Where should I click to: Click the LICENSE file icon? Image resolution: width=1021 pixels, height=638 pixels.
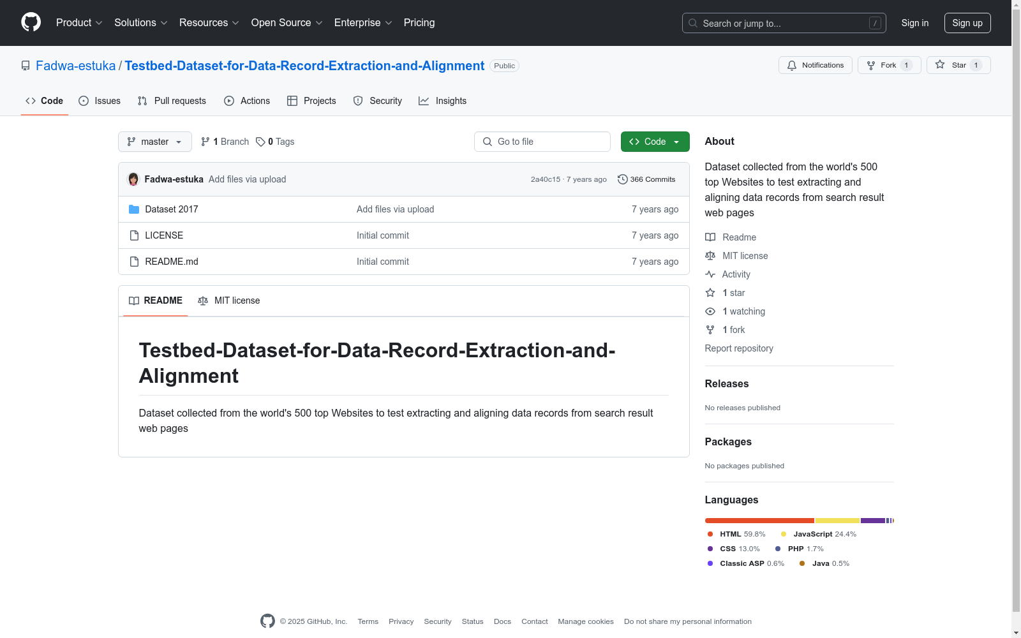click(134, 235)
